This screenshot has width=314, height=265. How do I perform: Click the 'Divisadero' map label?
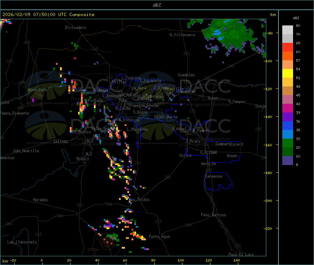pyautogui.click(x=75, y=28)
